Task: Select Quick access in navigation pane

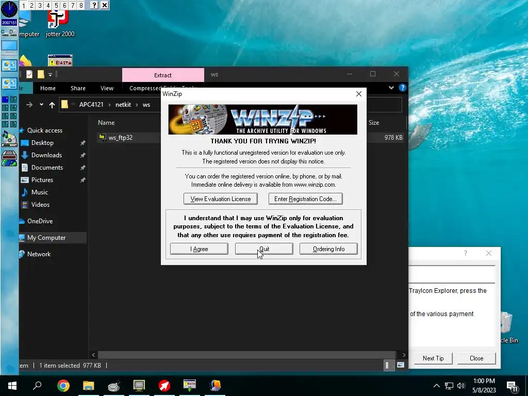Action: tap(45, 130)
